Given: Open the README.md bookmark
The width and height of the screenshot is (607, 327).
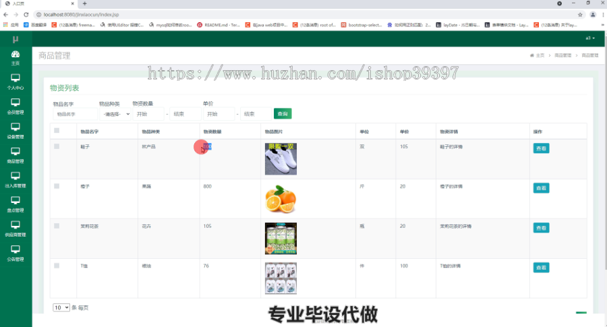Looking at the screenshot, I should click(219, 25).
